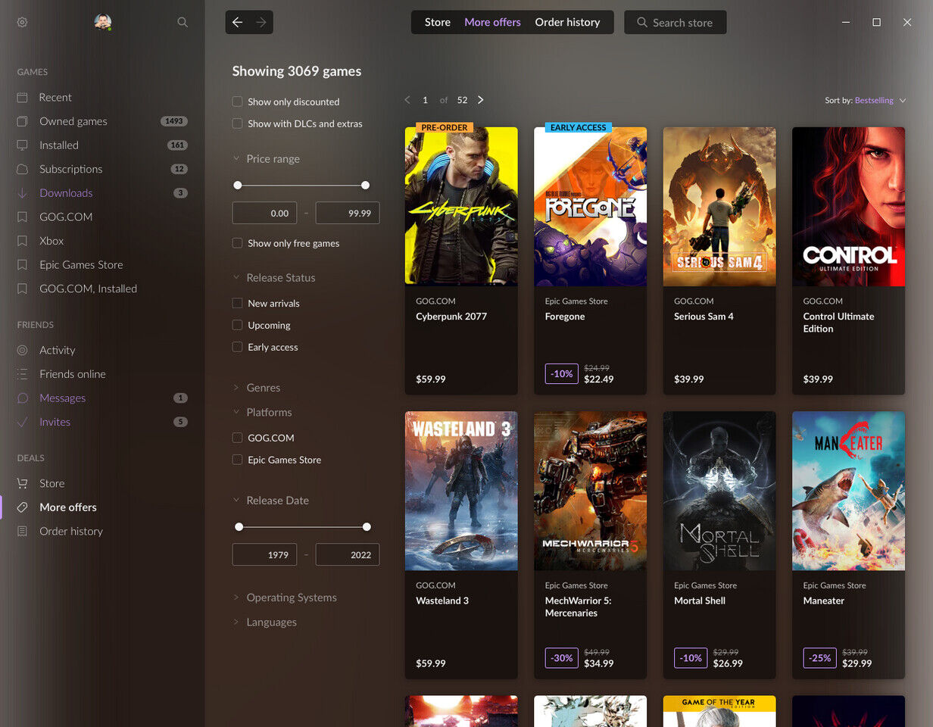Image resolution: width=933 pixels, height=727 pixels.
Task: Check the New arrivals filter
Action: click(238, 303)
